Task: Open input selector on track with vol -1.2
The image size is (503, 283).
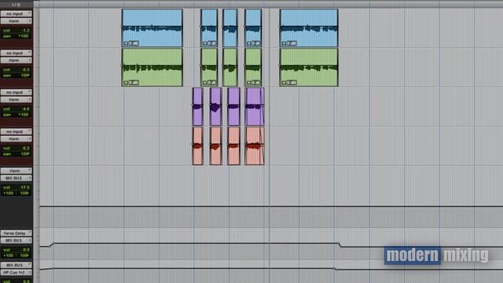Action: click(x=16, y=14)
